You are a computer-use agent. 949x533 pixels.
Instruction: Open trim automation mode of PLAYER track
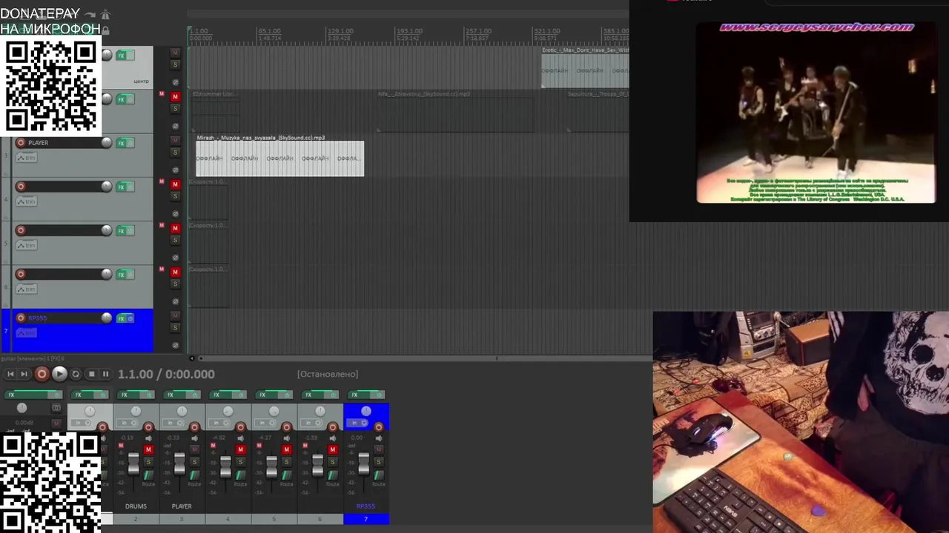point(27,158)
